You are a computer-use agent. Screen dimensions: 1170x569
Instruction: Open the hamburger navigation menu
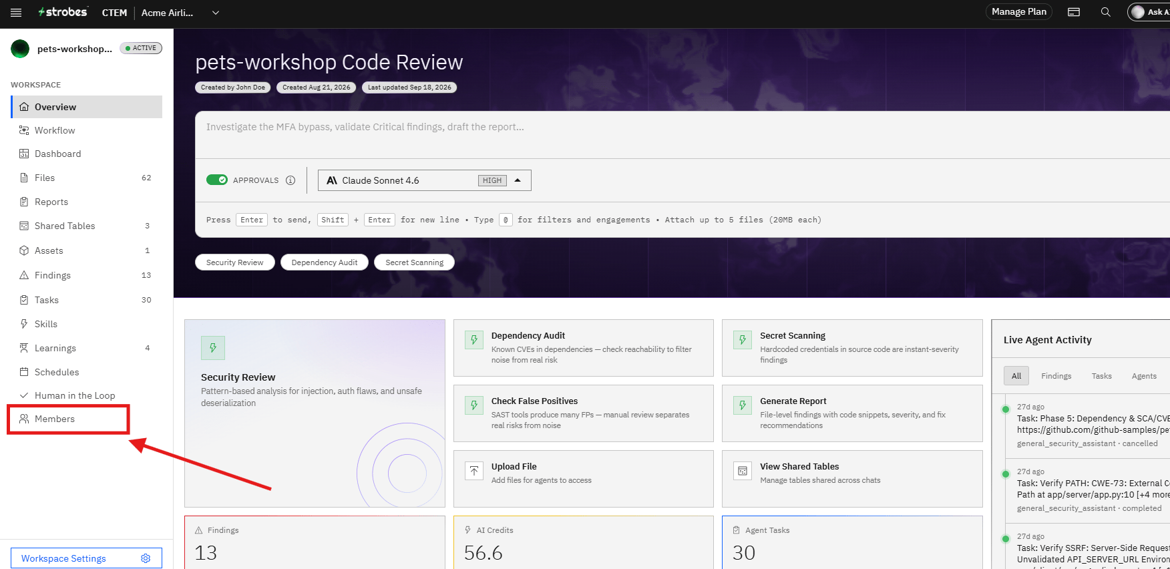(16, 13)
